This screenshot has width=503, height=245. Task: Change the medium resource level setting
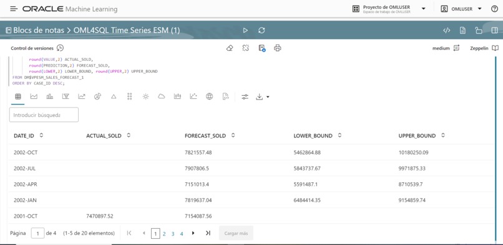point(446,49)
